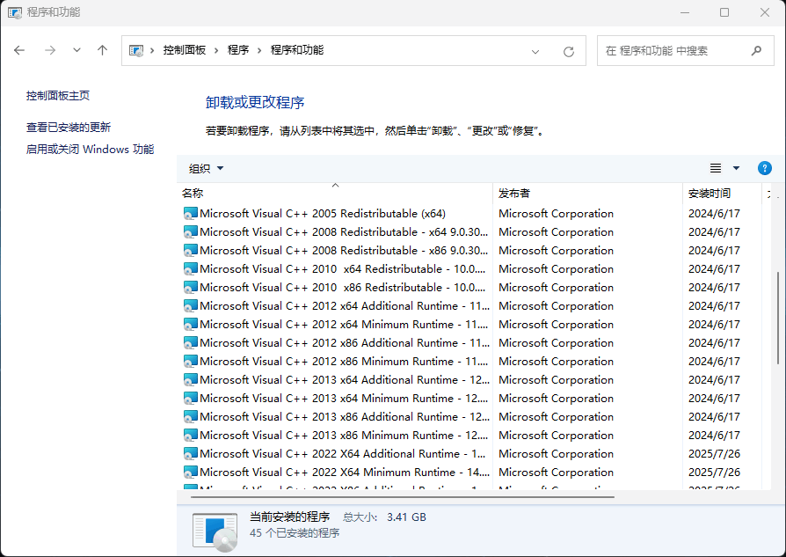Open the 组织 dropdown menu
Screen dimensions: 786x557
(206, 168)
